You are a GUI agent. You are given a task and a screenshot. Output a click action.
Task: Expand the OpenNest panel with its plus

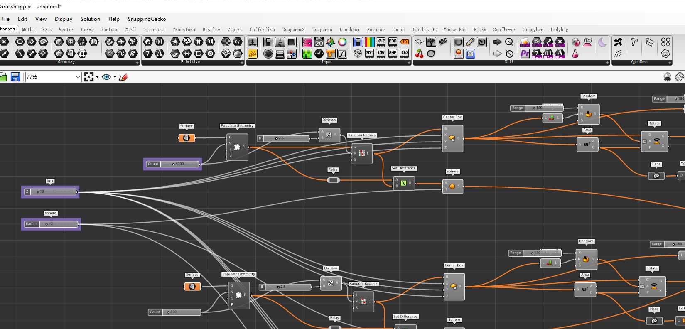670,63
